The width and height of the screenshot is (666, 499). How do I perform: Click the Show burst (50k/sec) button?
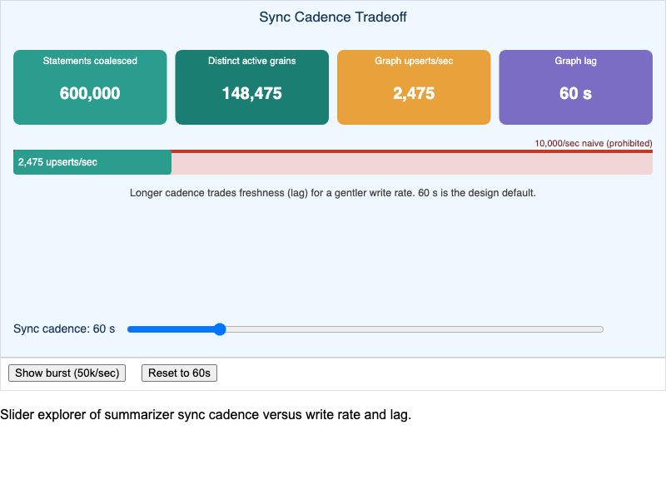(67, 373)
